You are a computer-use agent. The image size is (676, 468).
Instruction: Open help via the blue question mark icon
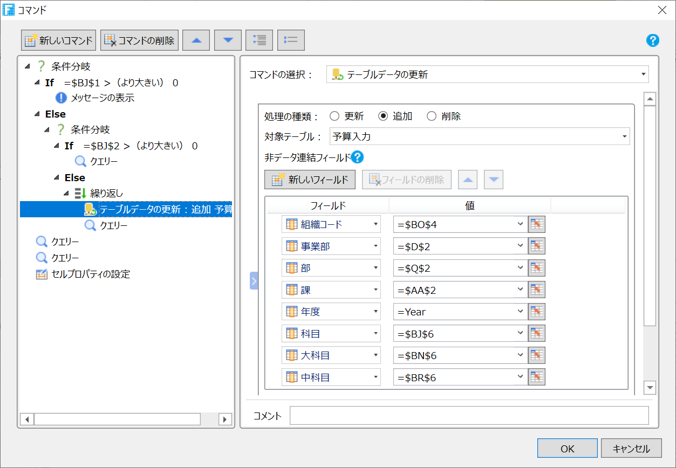652,40
